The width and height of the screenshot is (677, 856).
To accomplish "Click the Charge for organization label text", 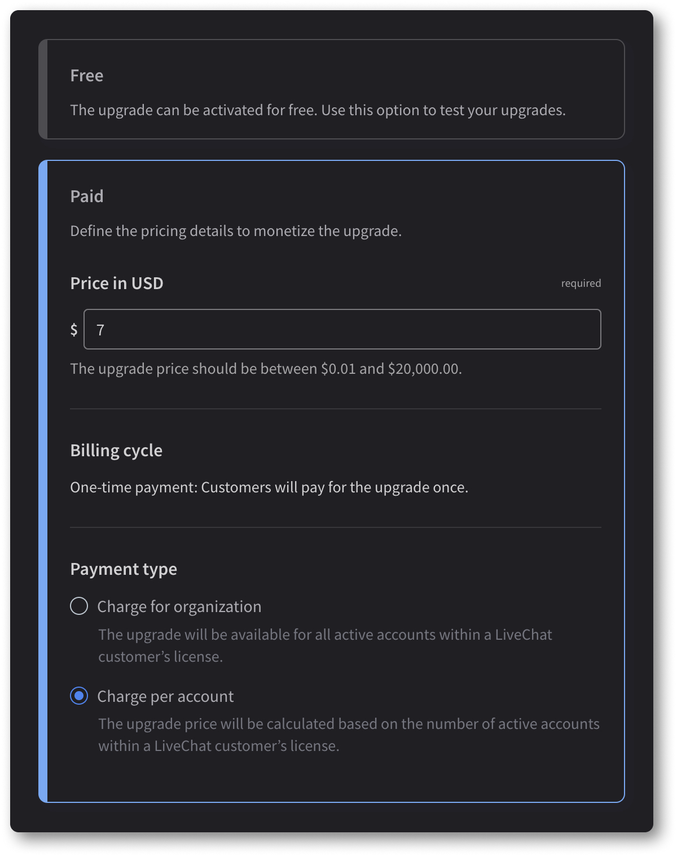I will pyautogui.click(x=179, y=606).
